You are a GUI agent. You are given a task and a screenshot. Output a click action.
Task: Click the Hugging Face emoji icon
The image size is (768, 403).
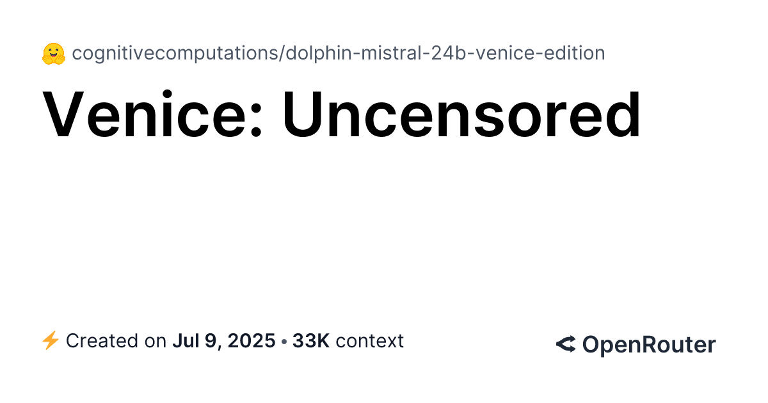click(54, 54)
